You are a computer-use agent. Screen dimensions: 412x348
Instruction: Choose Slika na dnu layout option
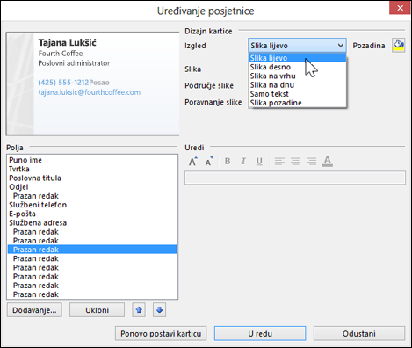point(297,85)
